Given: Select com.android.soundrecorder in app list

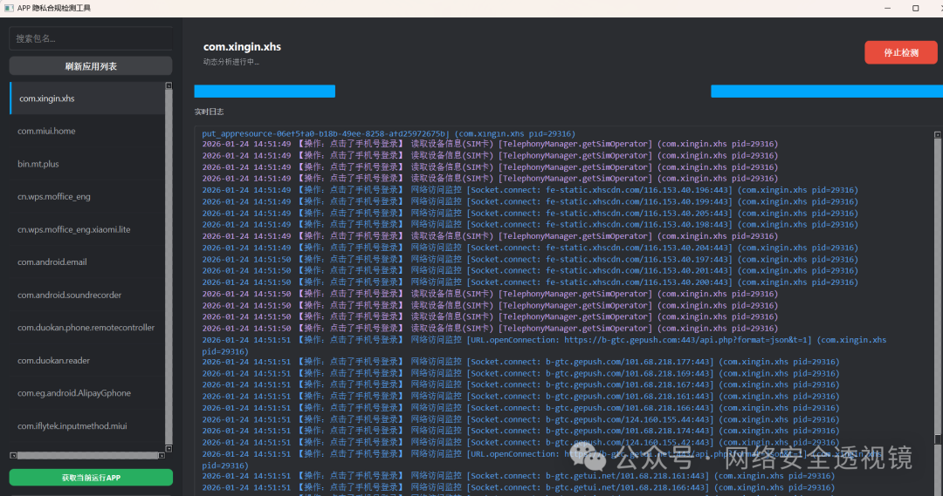Looking at the screenshot, I should [x=87, y=295].
